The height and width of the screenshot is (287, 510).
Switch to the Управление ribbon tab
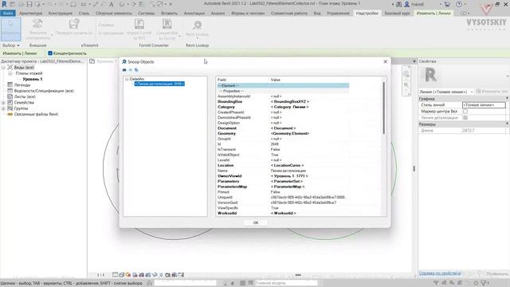pos(338,14)
